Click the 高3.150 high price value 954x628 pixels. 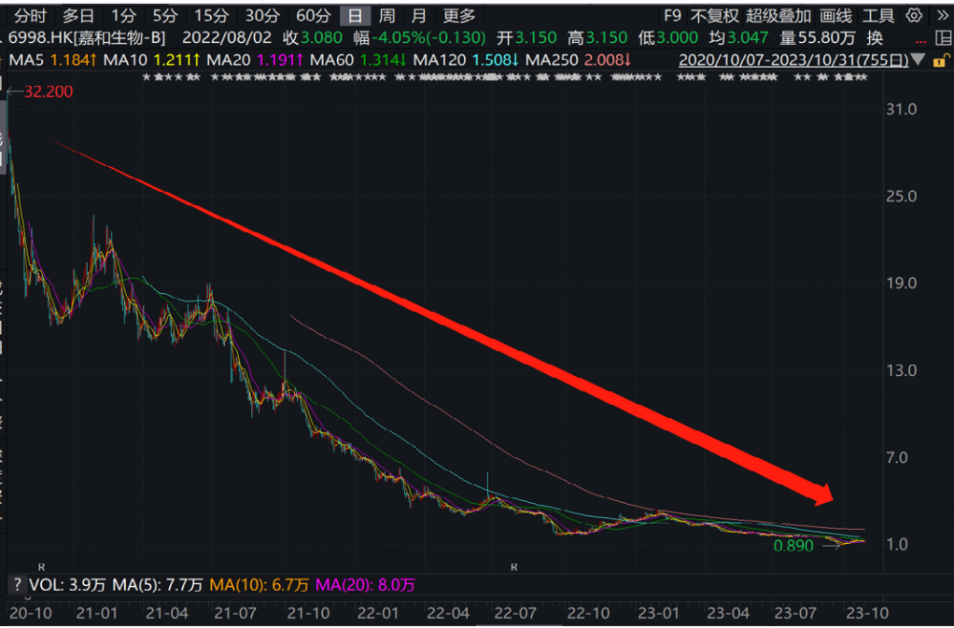coord(596,38)
